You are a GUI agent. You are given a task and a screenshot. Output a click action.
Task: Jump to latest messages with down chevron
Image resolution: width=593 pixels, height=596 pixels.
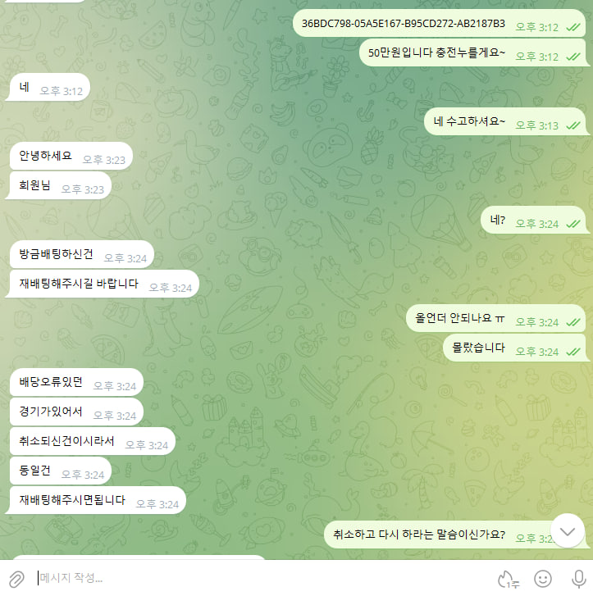[567, 531]
